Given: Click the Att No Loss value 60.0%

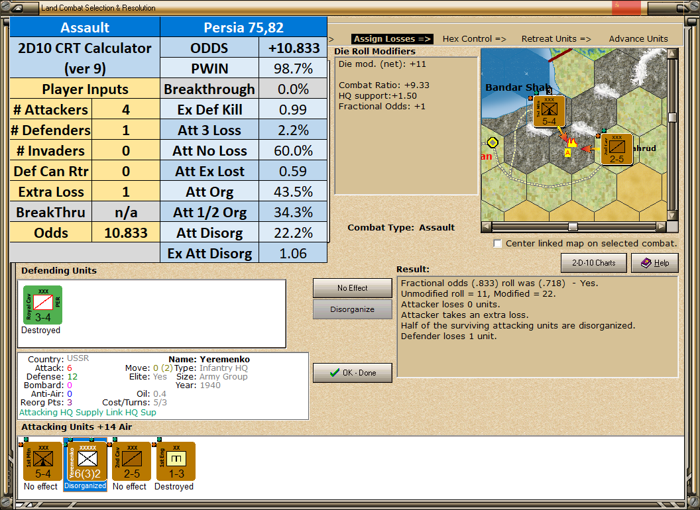Looking at the screenshot, I should [x=293, y=151].
